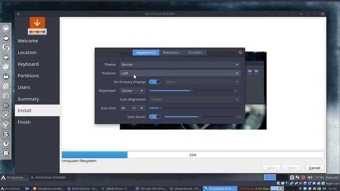Open the camera shutter icon in the dock

click(6, 86)
